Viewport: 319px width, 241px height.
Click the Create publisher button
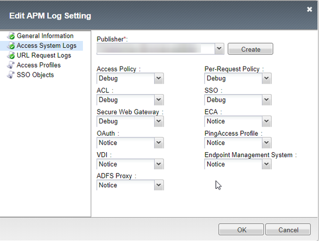[x=250, y=49]
